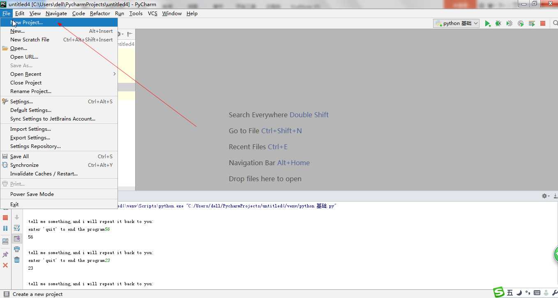This screenshot has height=298, width=558.
Task: Click Exit in File menu
Action: click(59, 205)
